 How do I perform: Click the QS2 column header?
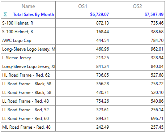pyautogui.click(x=137, y=6)
